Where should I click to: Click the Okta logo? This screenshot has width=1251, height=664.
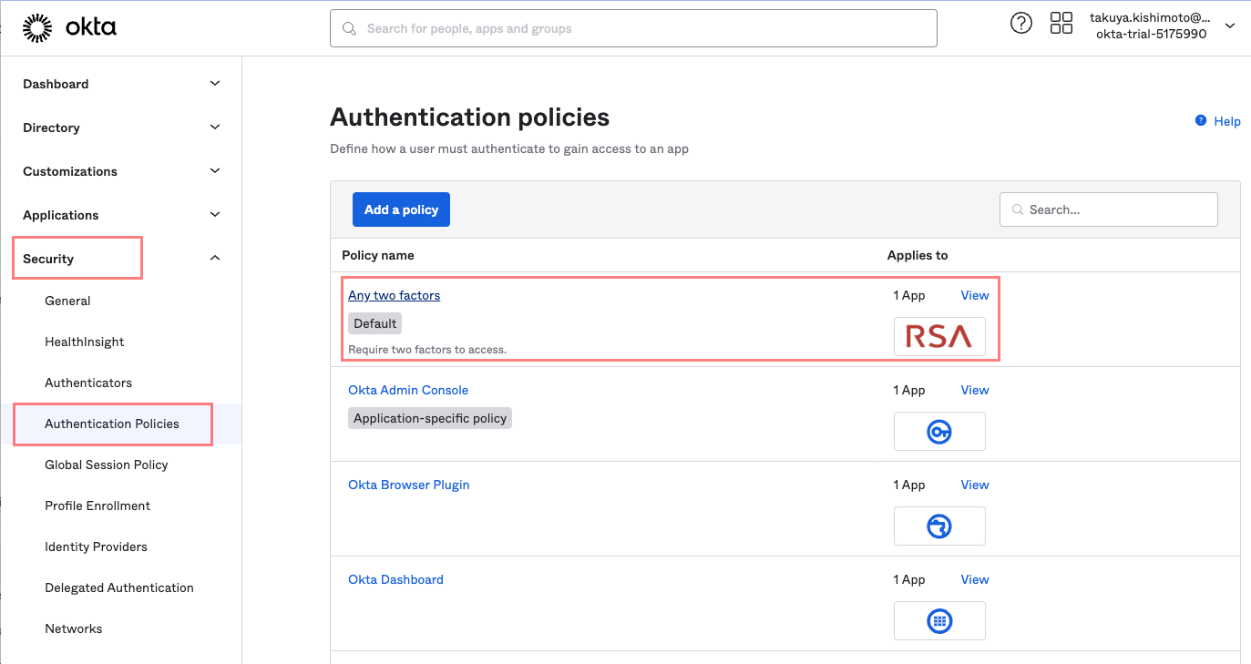69,28
